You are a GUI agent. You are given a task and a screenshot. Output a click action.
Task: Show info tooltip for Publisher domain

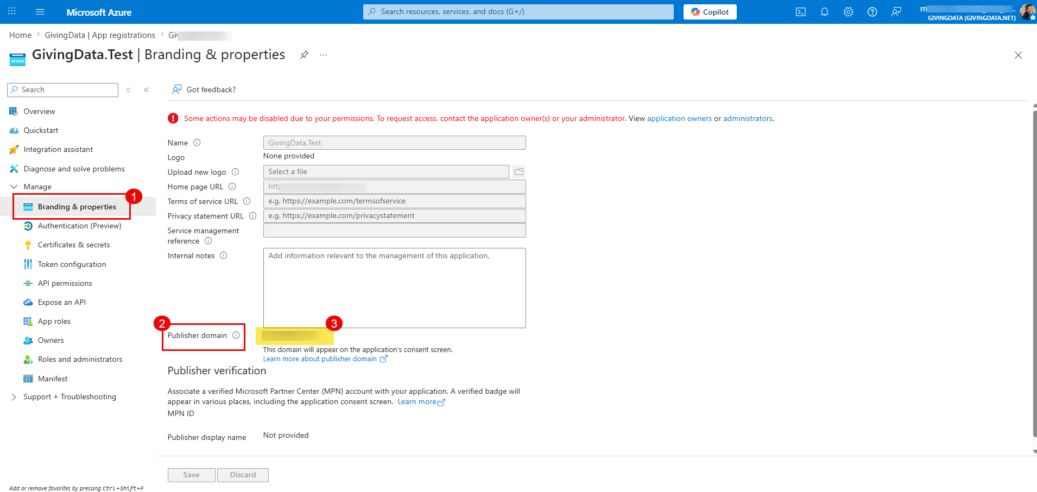236,335
